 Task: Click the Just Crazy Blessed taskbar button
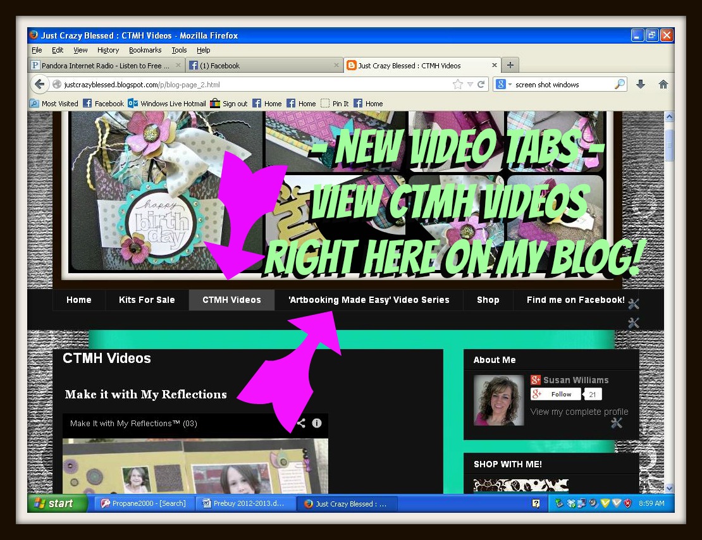coord(347,503)
